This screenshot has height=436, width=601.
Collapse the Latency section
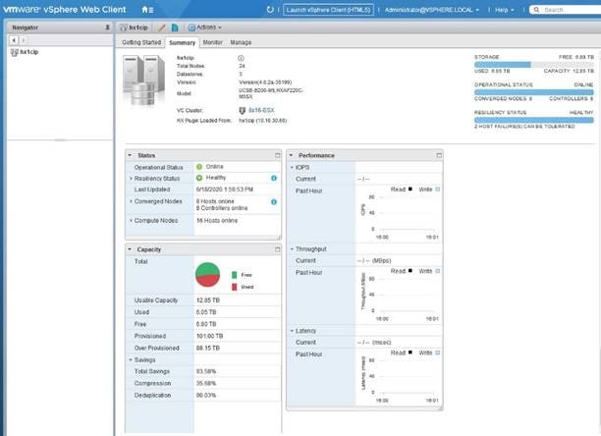292,331
